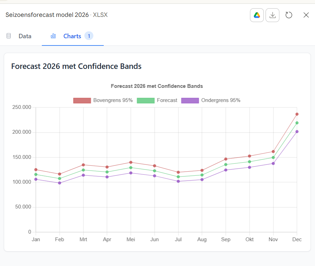Screen dimensions: 315x266
Task: Toggle Forecast series in legend
Action: point(167,100)
